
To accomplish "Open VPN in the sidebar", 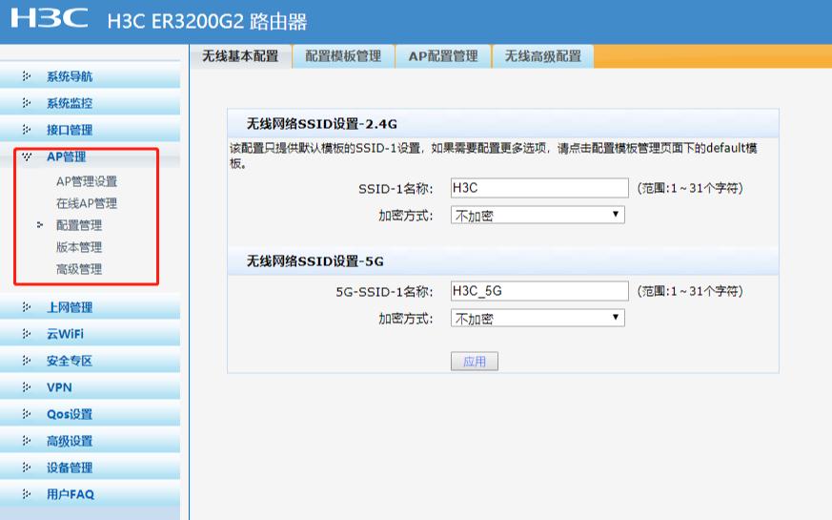I will click(x=59, y=387).
